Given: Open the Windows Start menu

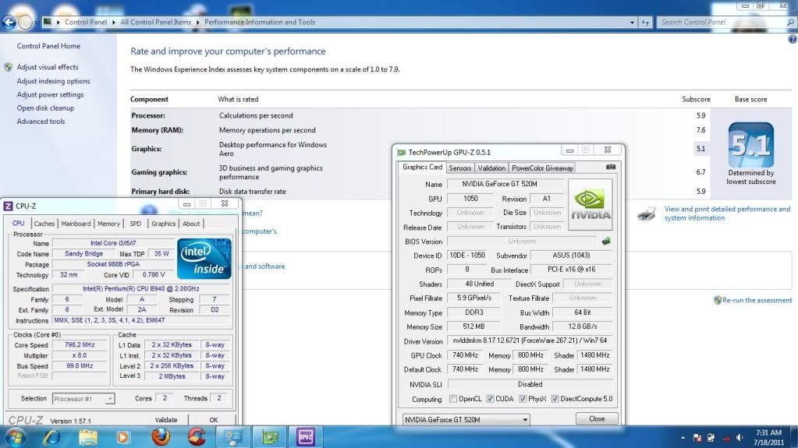Looking at the screenshot, I should coord(16,437).
